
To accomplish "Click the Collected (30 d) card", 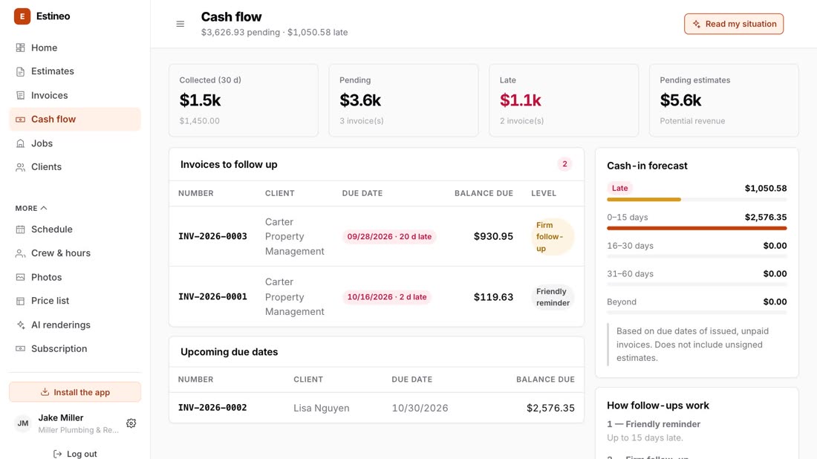I will (244, 100).
